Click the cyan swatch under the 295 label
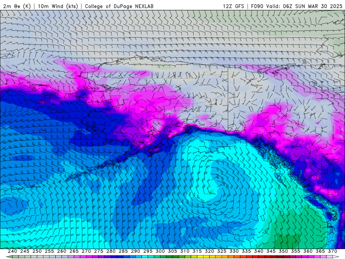Viewport: 345px width, 259px height. click(x=145, y=257)
